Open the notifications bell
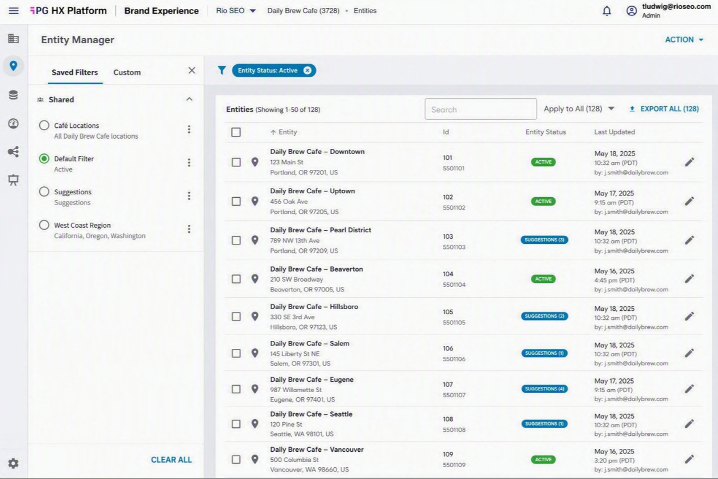 point(607,11)
